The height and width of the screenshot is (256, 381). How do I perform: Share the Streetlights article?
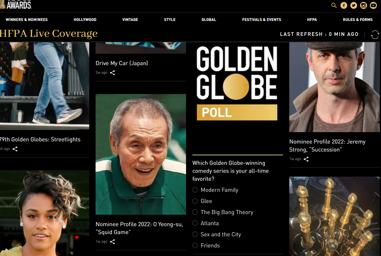click(x=15, y=149)
